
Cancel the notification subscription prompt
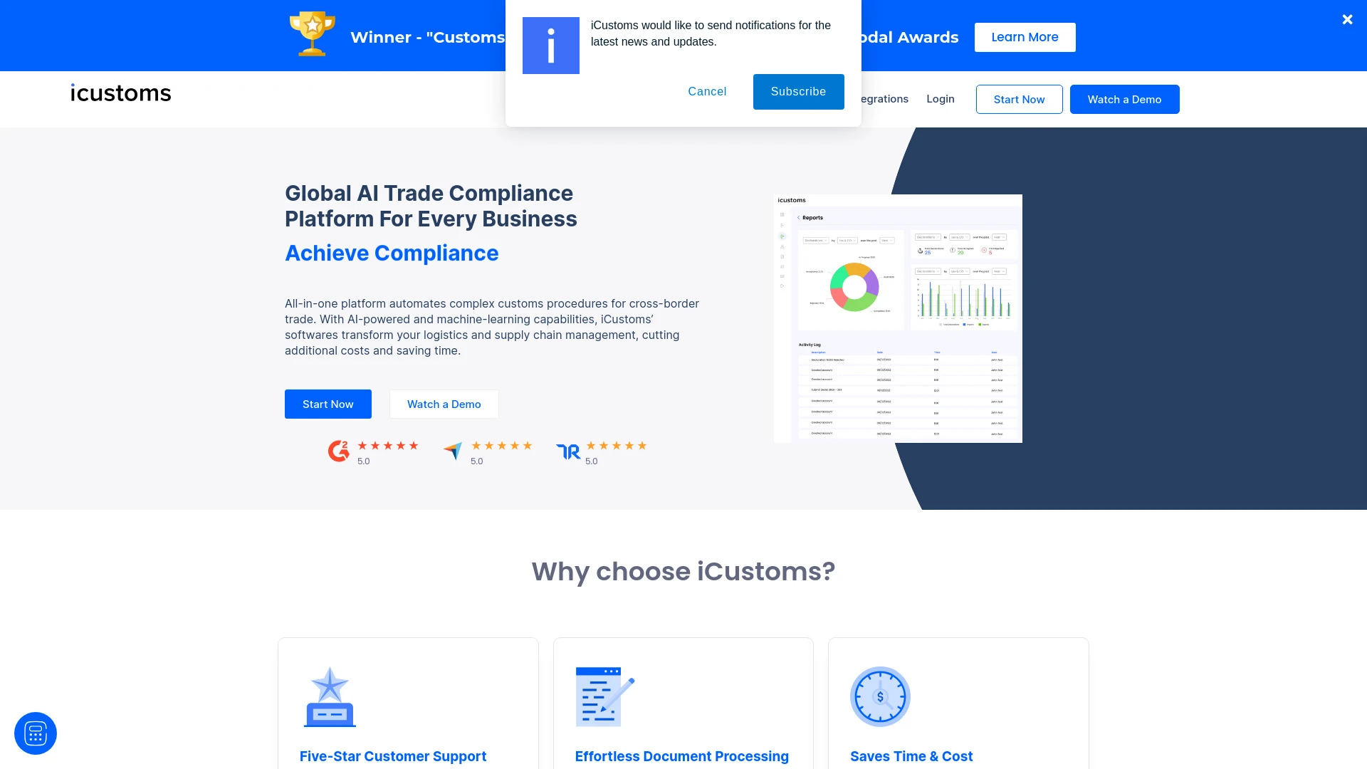pyautogui.click(x=706, y=91)
